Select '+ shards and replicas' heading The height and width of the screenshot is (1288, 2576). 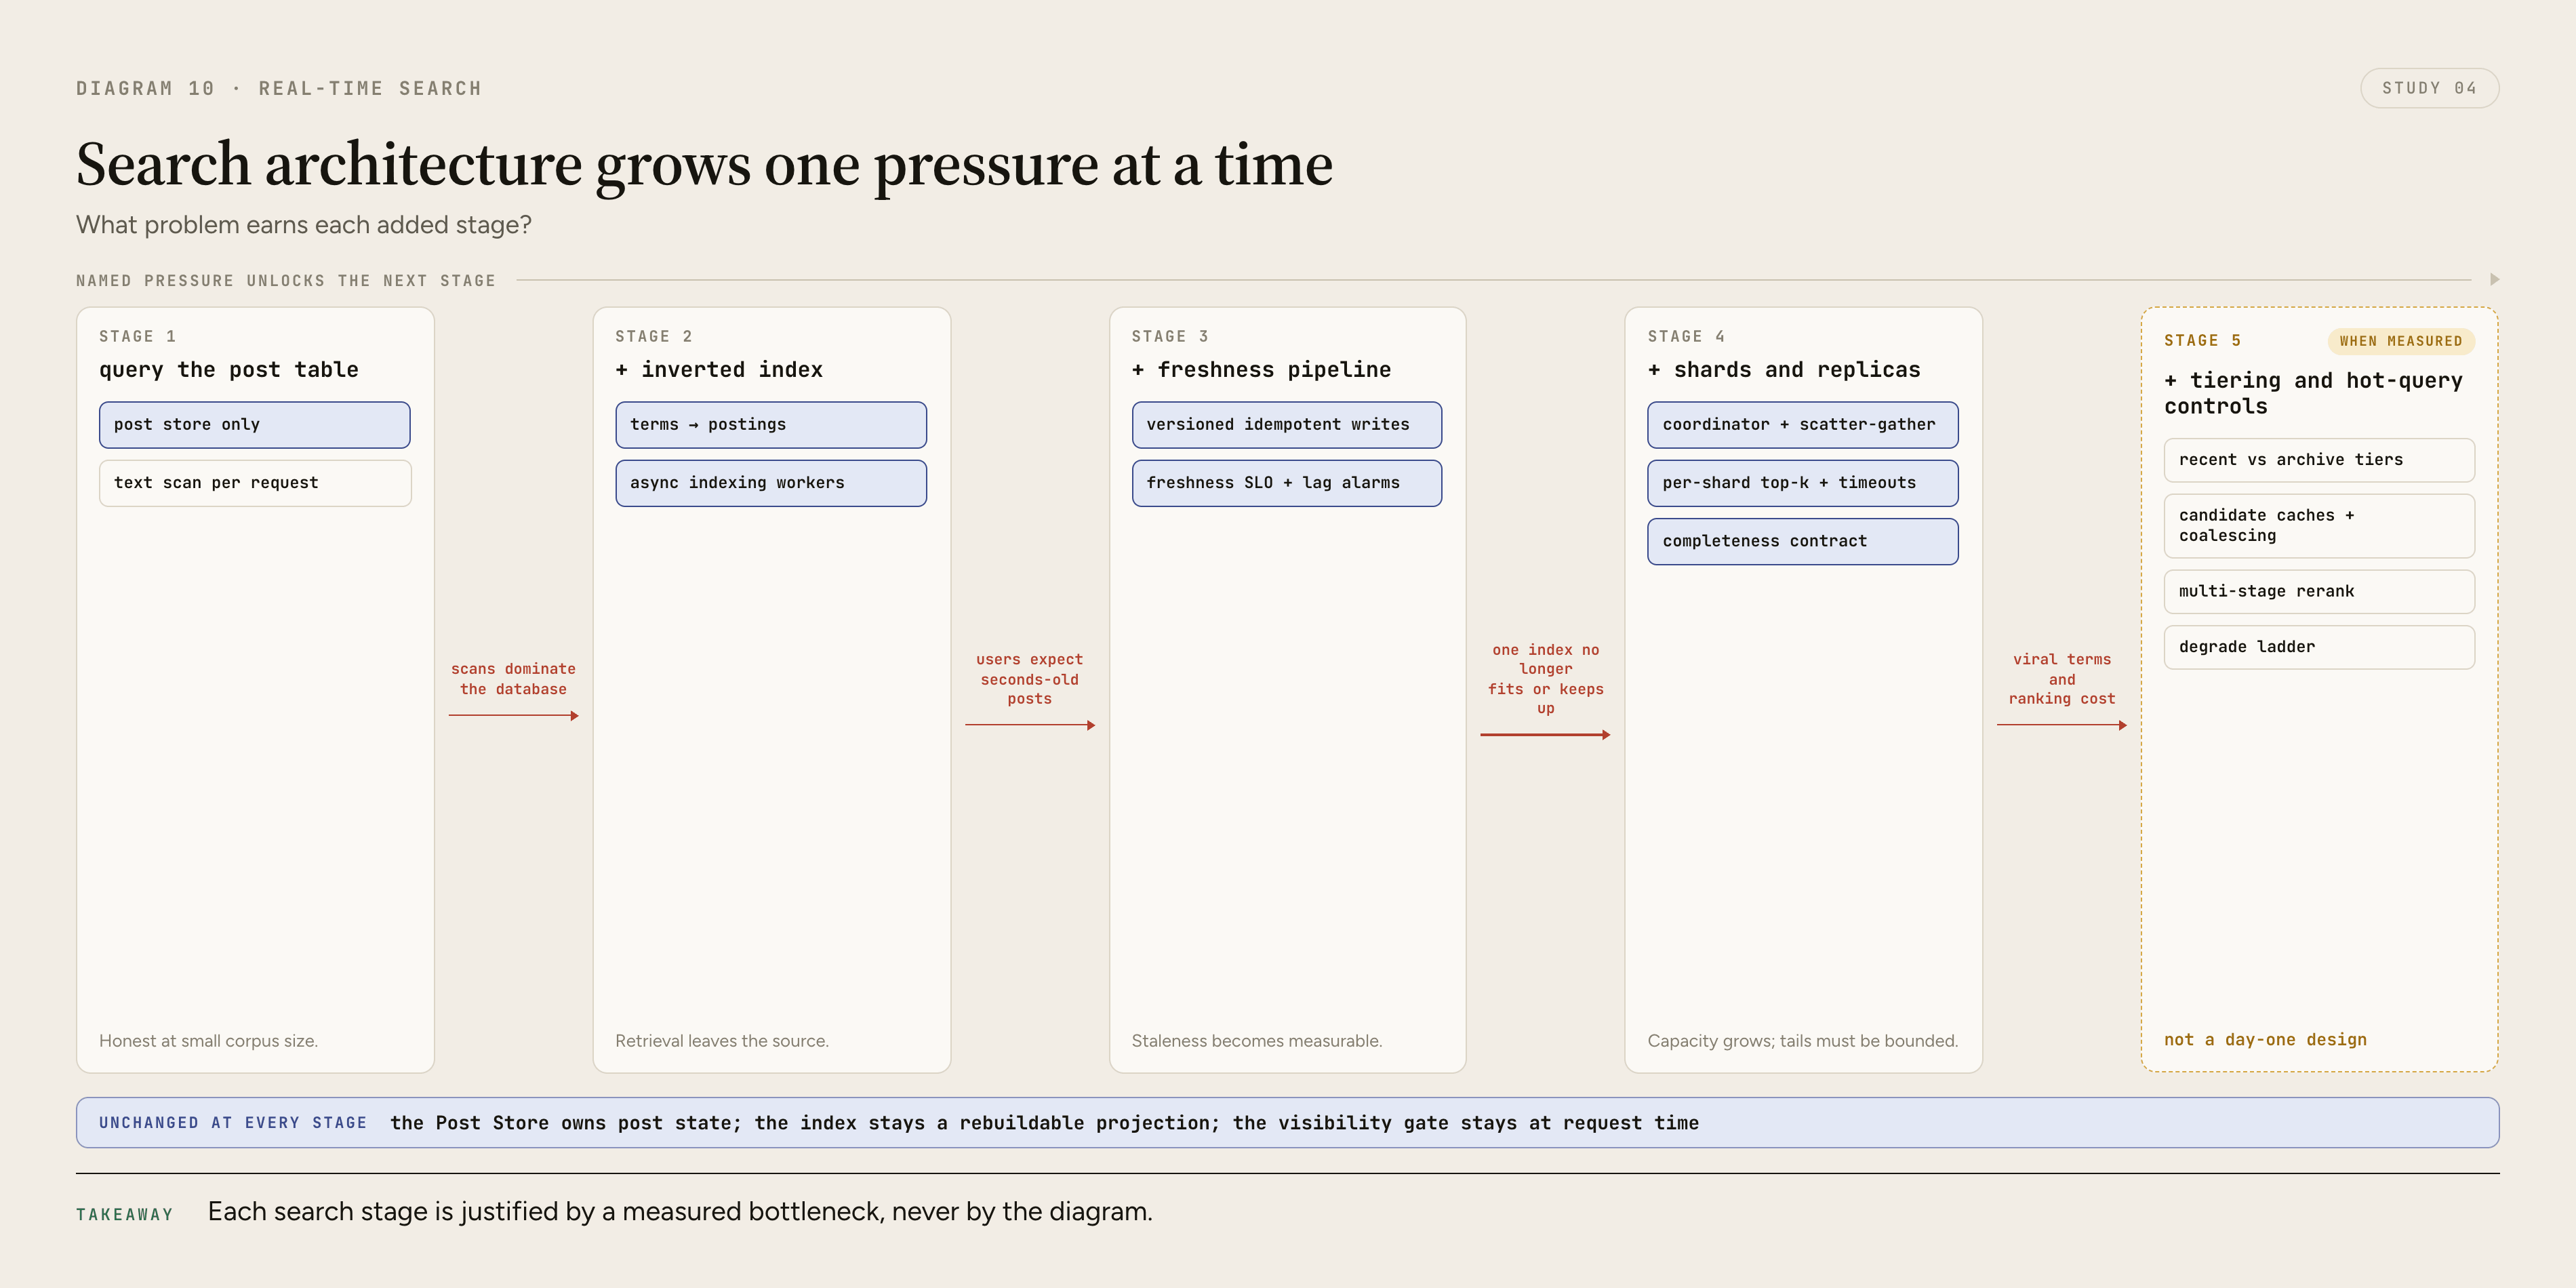tap(1784, 370)
